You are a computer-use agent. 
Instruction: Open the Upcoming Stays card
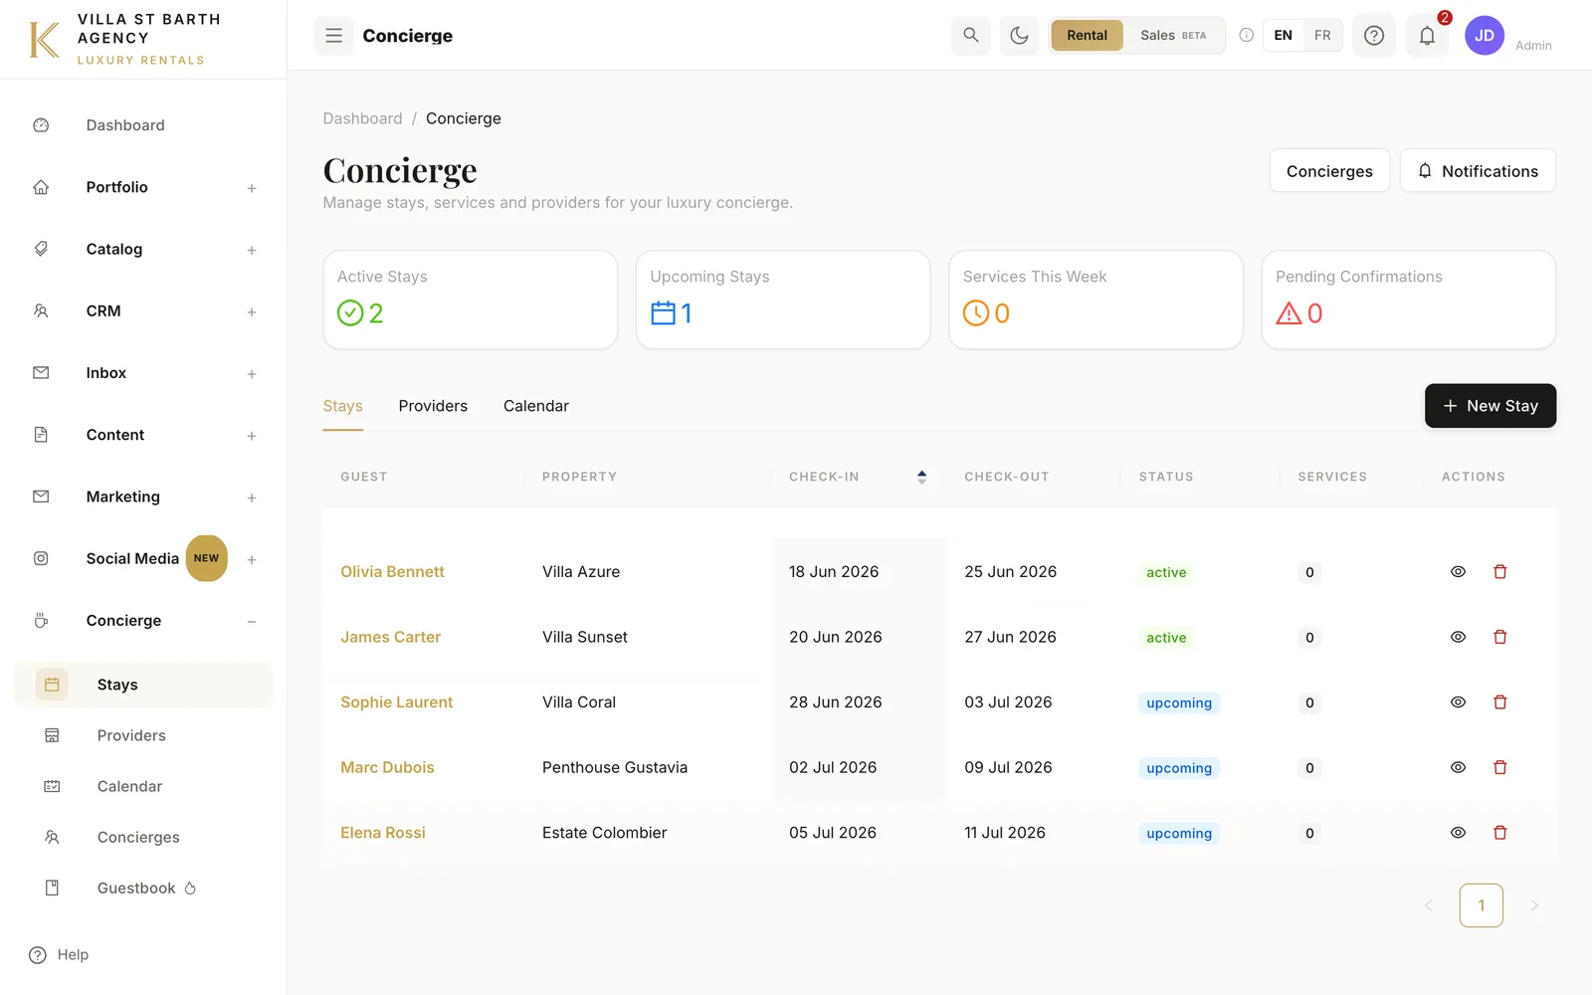click(x=783, y=299)
